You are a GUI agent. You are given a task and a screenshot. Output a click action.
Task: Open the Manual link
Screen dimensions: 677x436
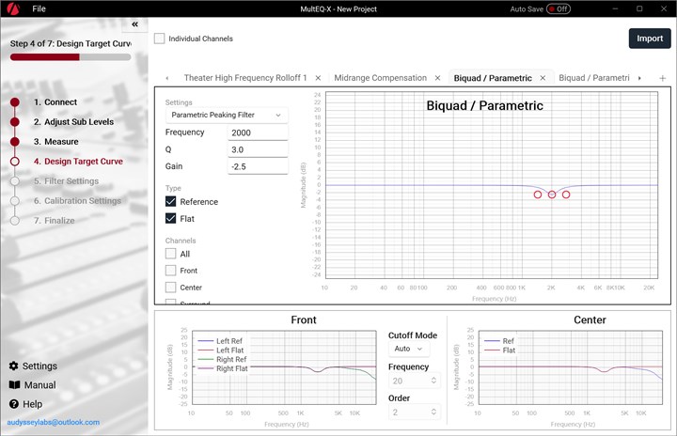[39, 385]
